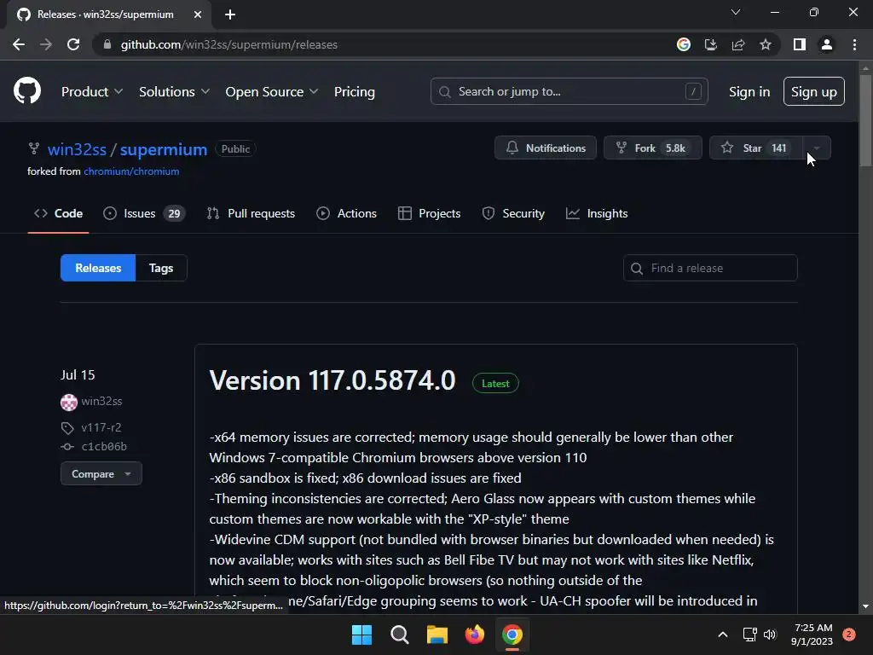Open the Chrome profile icon
Screen dimensions: 873x655
point(827,44)
